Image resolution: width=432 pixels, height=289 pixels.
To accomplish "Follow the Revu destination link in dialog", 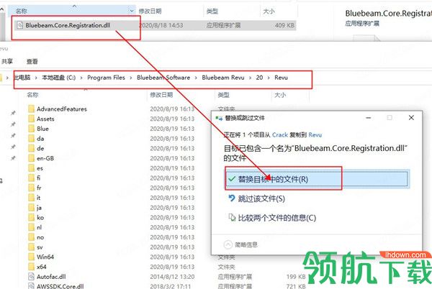I will [315, 135].
